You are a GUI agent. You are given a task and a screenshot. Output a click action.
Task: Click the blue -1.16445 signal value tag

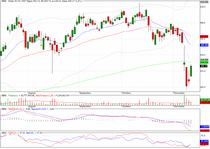tap(204, 127)
